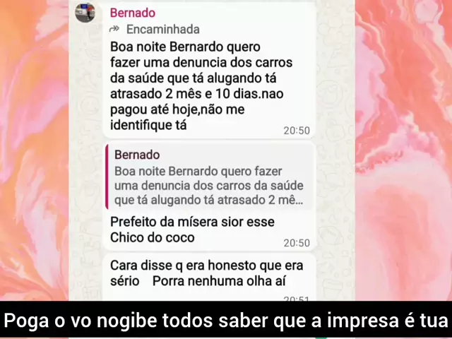Click the text identifique tá in first message
452x339 pixels.
(148, 125)
